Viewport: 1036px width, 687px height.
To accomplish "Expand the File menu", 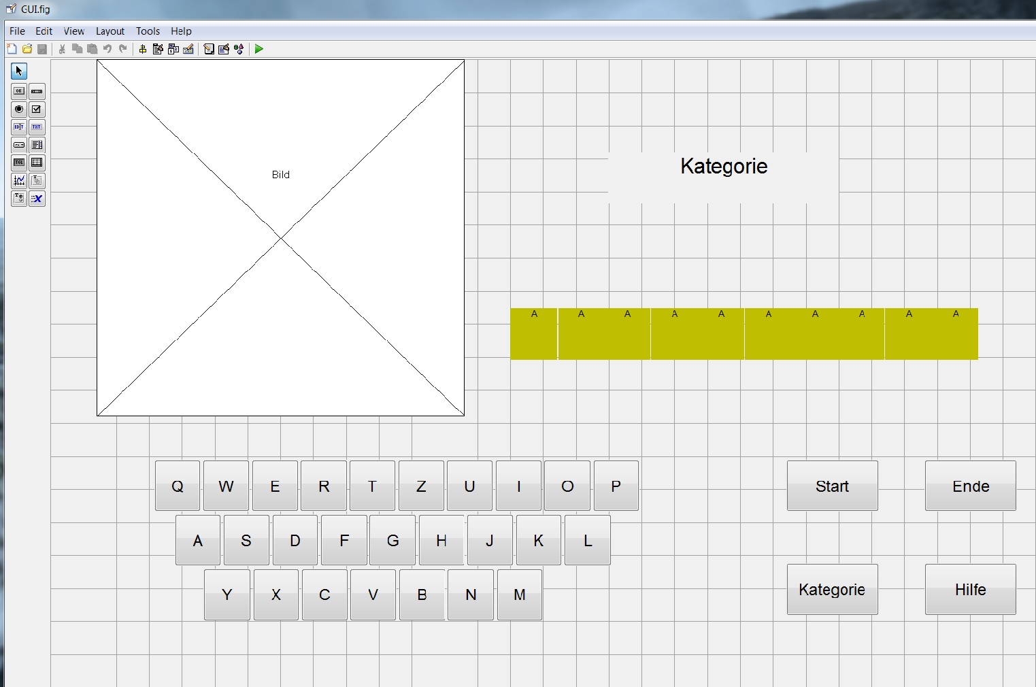I will pyautogui.click(x=17, y=31).
